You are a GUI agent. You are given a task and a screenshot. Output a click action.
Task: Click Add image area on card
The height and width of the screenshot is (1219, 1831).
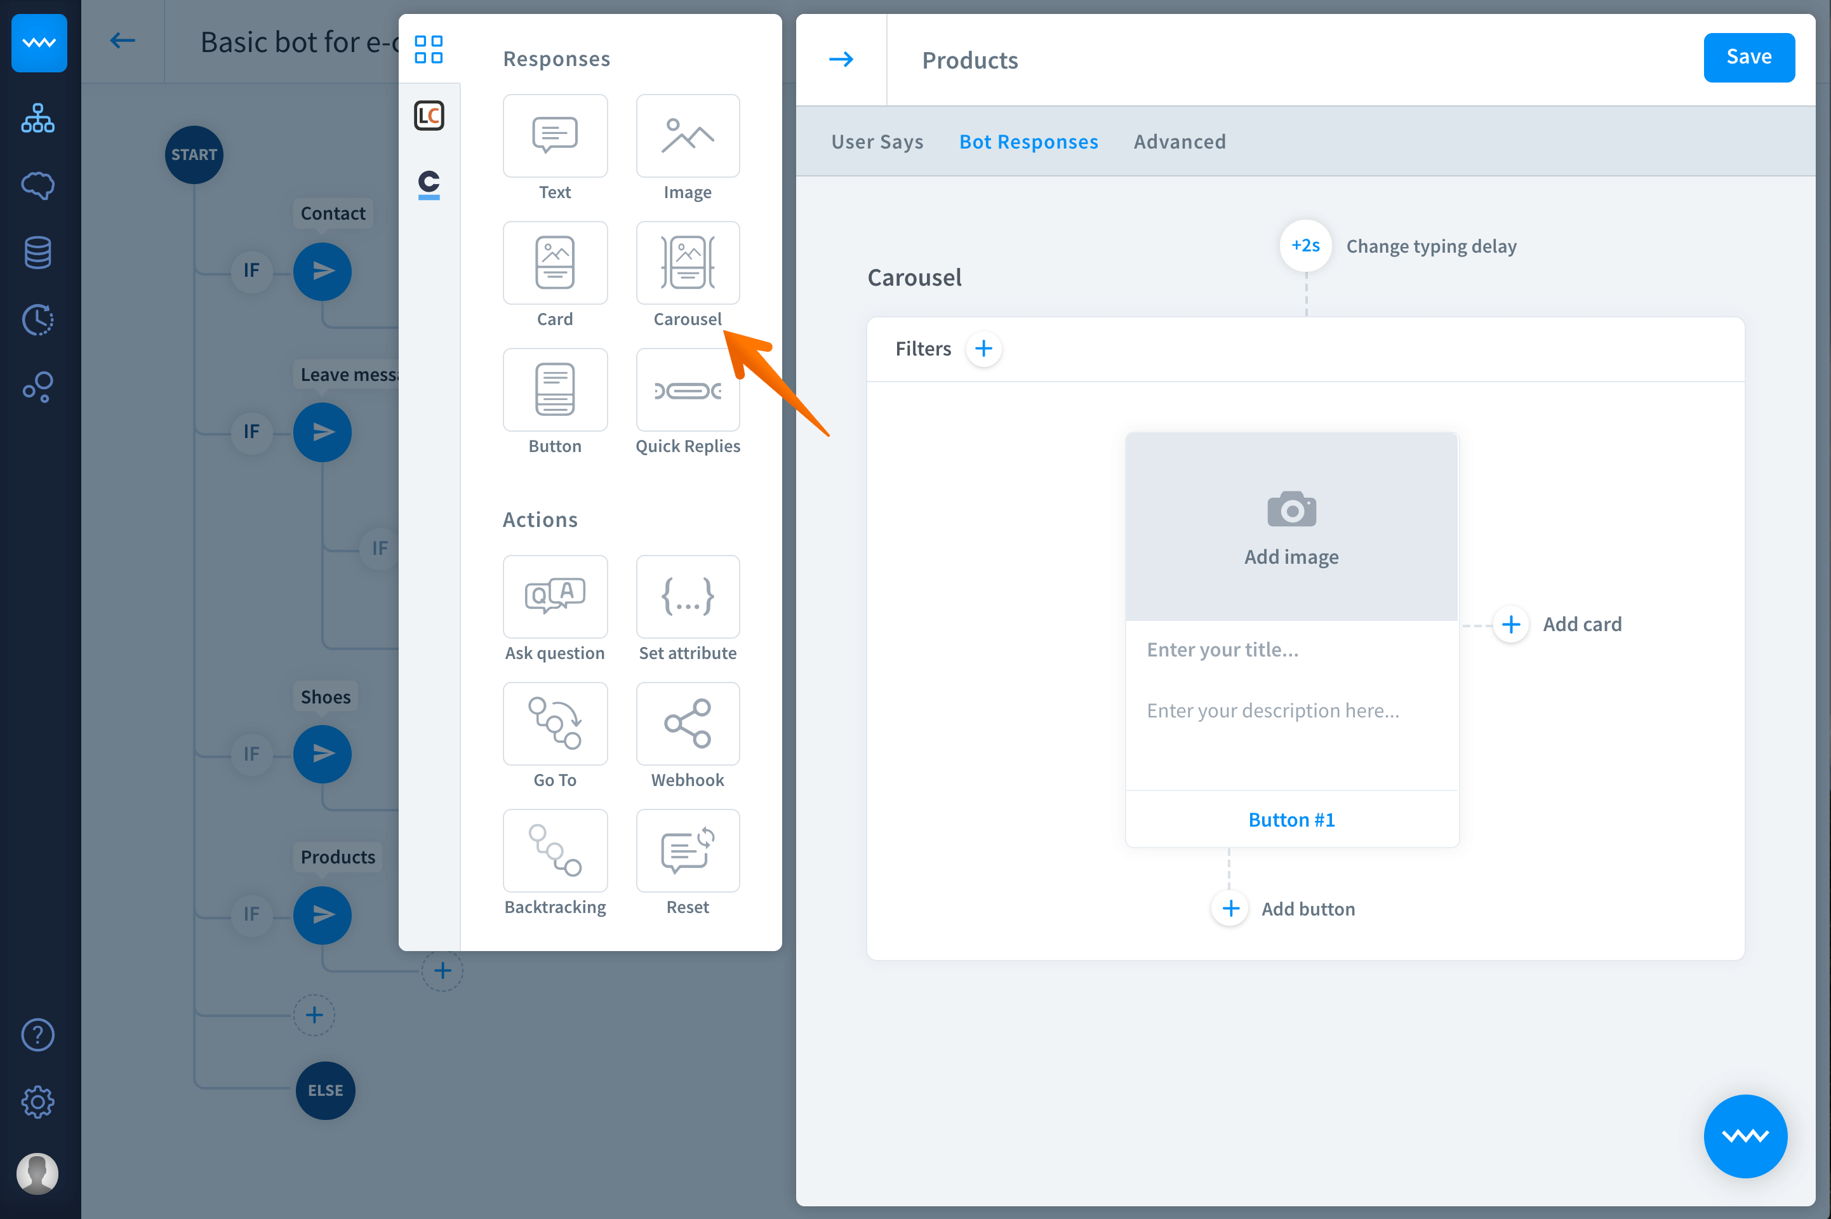click(x=1291, y=527)
